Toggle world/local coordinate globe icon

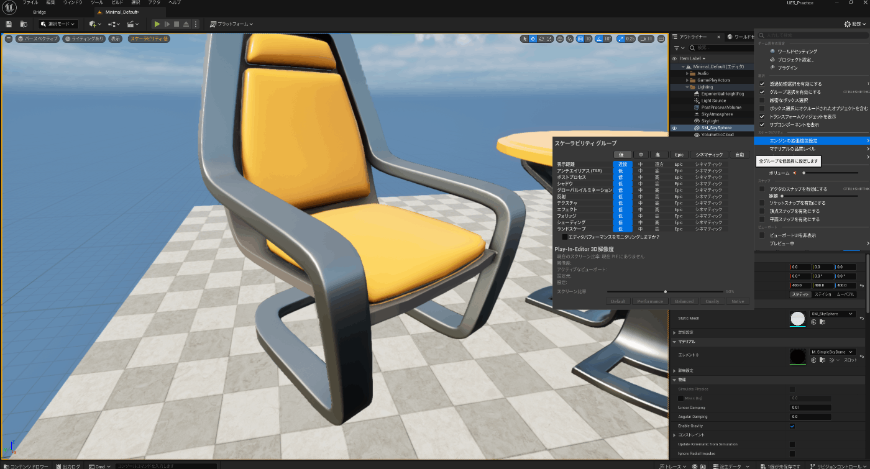(x=561, y=39)
